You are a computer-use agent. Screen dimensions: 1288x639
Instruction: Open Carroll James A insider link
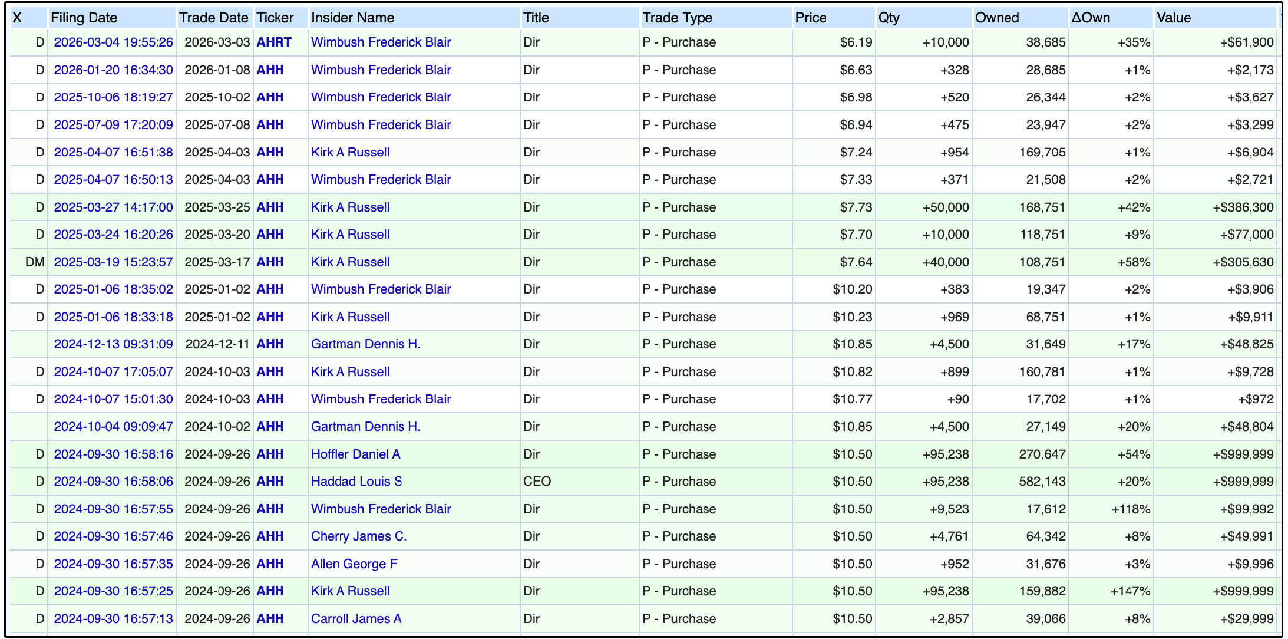point(356,619)
